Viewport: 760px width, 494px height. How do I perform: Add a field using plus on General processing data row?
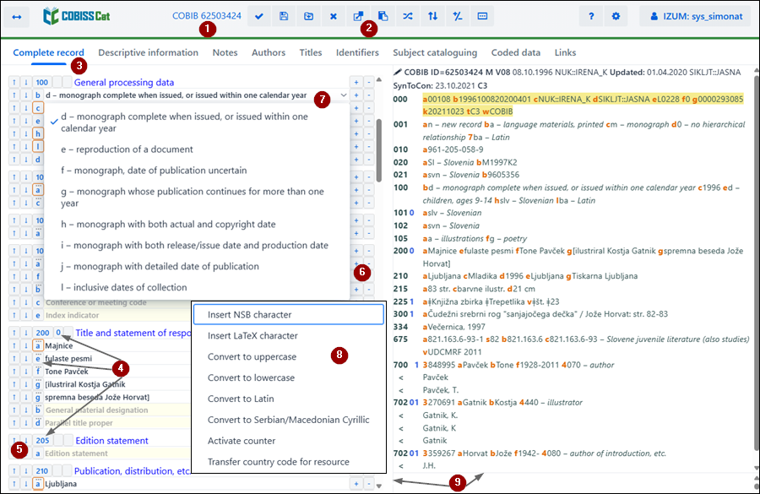pyautogui.click(x=356, y=83)
